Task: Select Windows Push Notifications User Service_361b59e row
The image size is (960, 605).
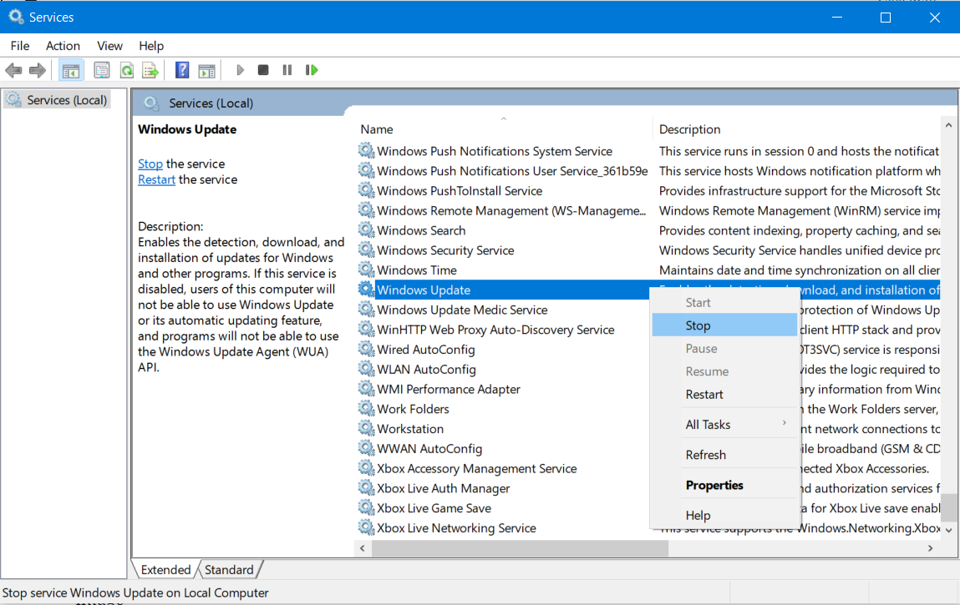Action: [x=512, y=171]
